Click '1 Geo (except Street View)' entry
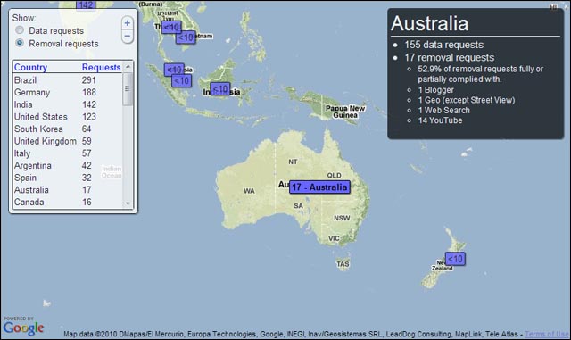Screen dimensions: 571x340 click(x=467, y=100)
